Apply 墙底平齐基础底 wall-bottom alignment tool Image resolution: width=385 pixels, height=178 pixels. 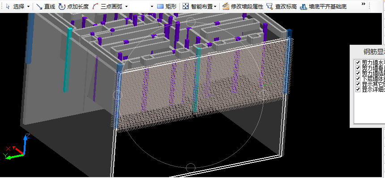323,7
